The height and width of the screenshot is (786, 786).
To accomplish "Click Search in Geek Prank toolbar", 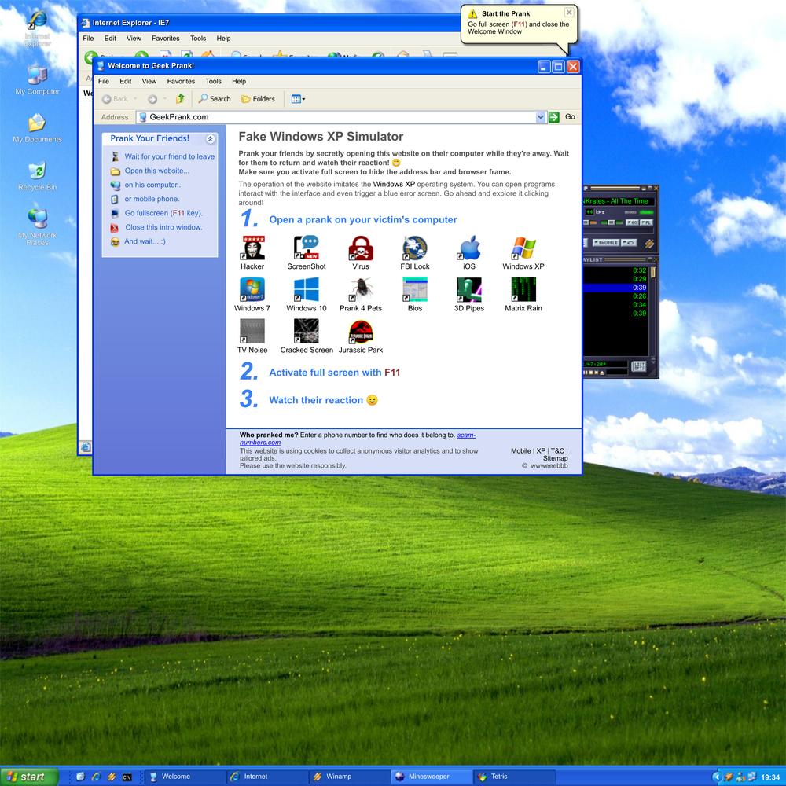I will 215,99.
